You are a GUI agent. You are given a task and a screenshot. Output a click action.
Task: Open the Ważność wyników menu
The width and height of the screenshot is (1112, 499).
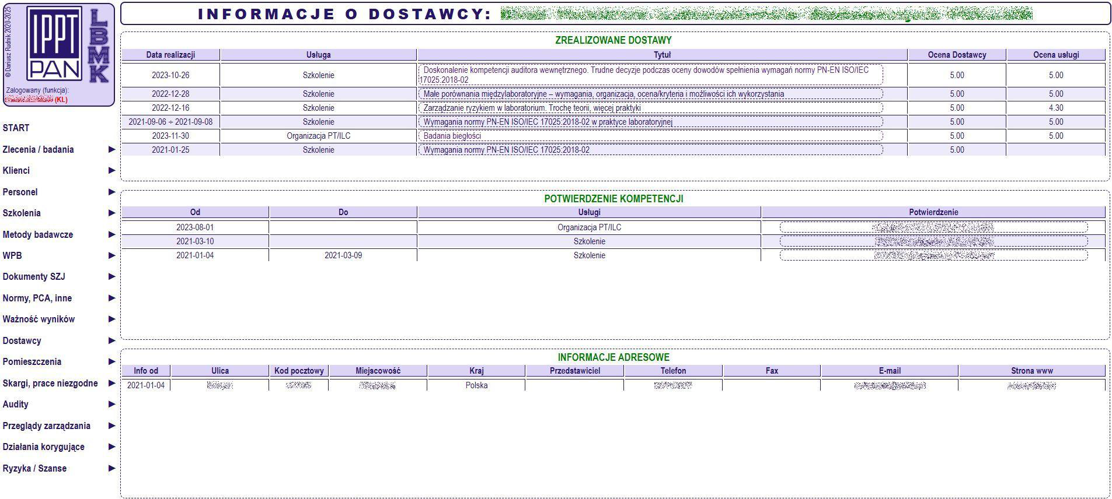click(x=39, y=319)
